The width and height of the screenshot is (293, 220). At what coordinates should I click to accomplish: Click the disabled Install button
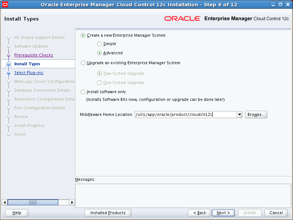tap(250, 213)
